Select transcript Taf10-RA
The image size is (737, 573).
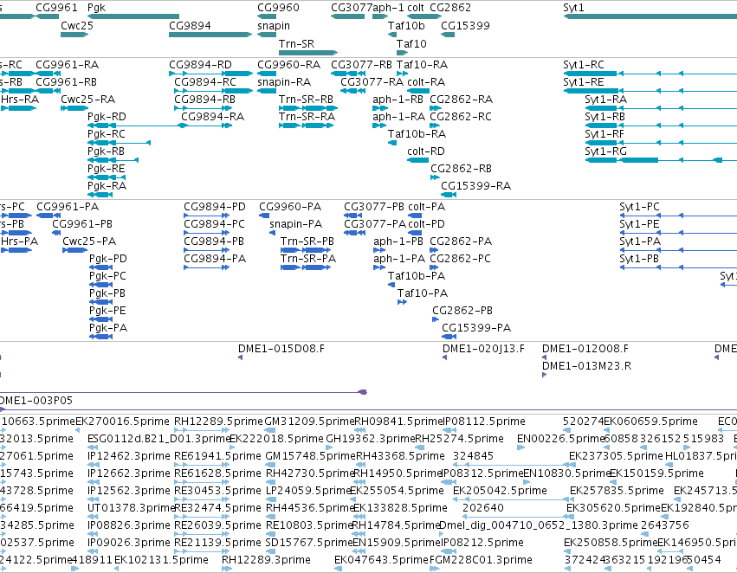point(422,65)
